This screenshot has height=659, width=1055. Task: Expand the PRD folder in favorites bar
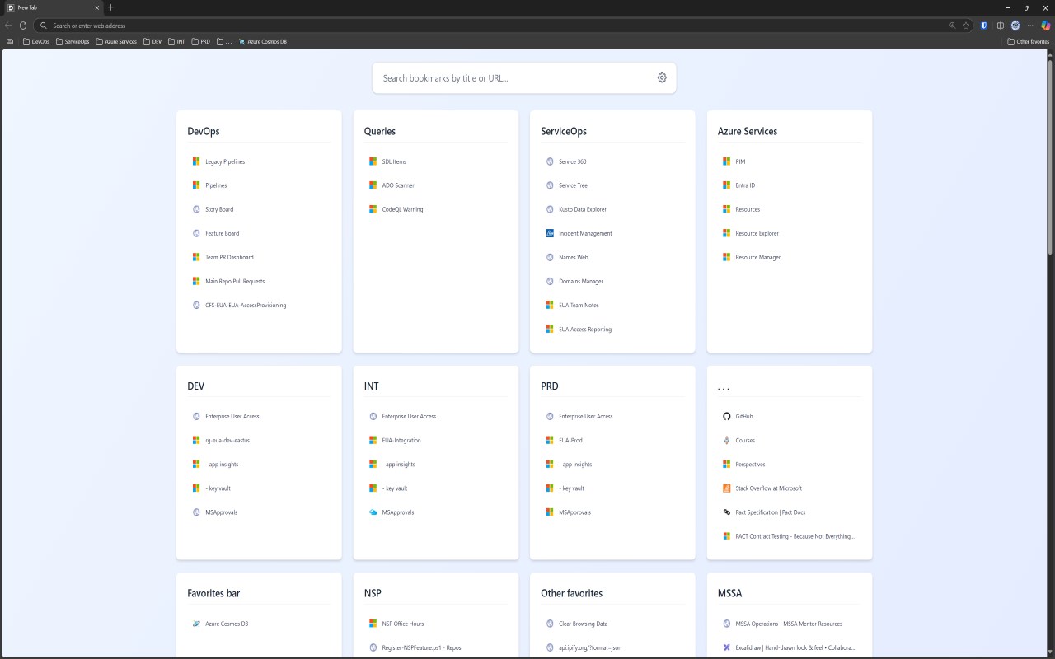coord(201,41)
